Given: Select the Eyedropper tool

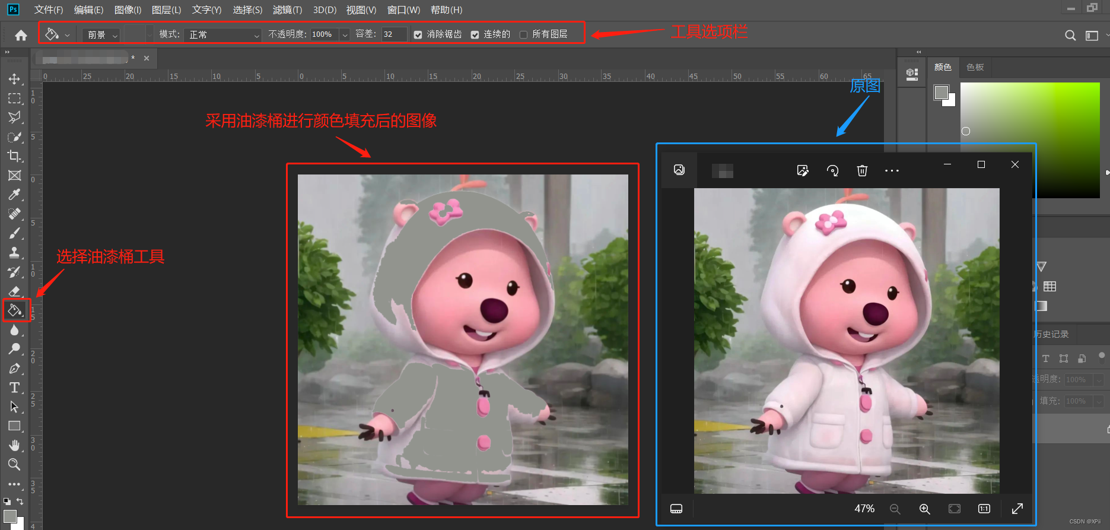Looking at the screenshot, I should [14, 195].
